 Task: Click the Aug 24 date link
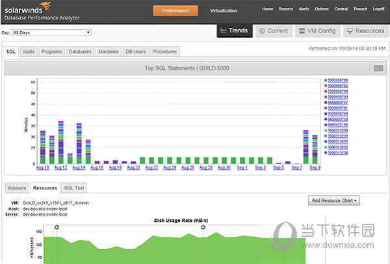[170, 168]
